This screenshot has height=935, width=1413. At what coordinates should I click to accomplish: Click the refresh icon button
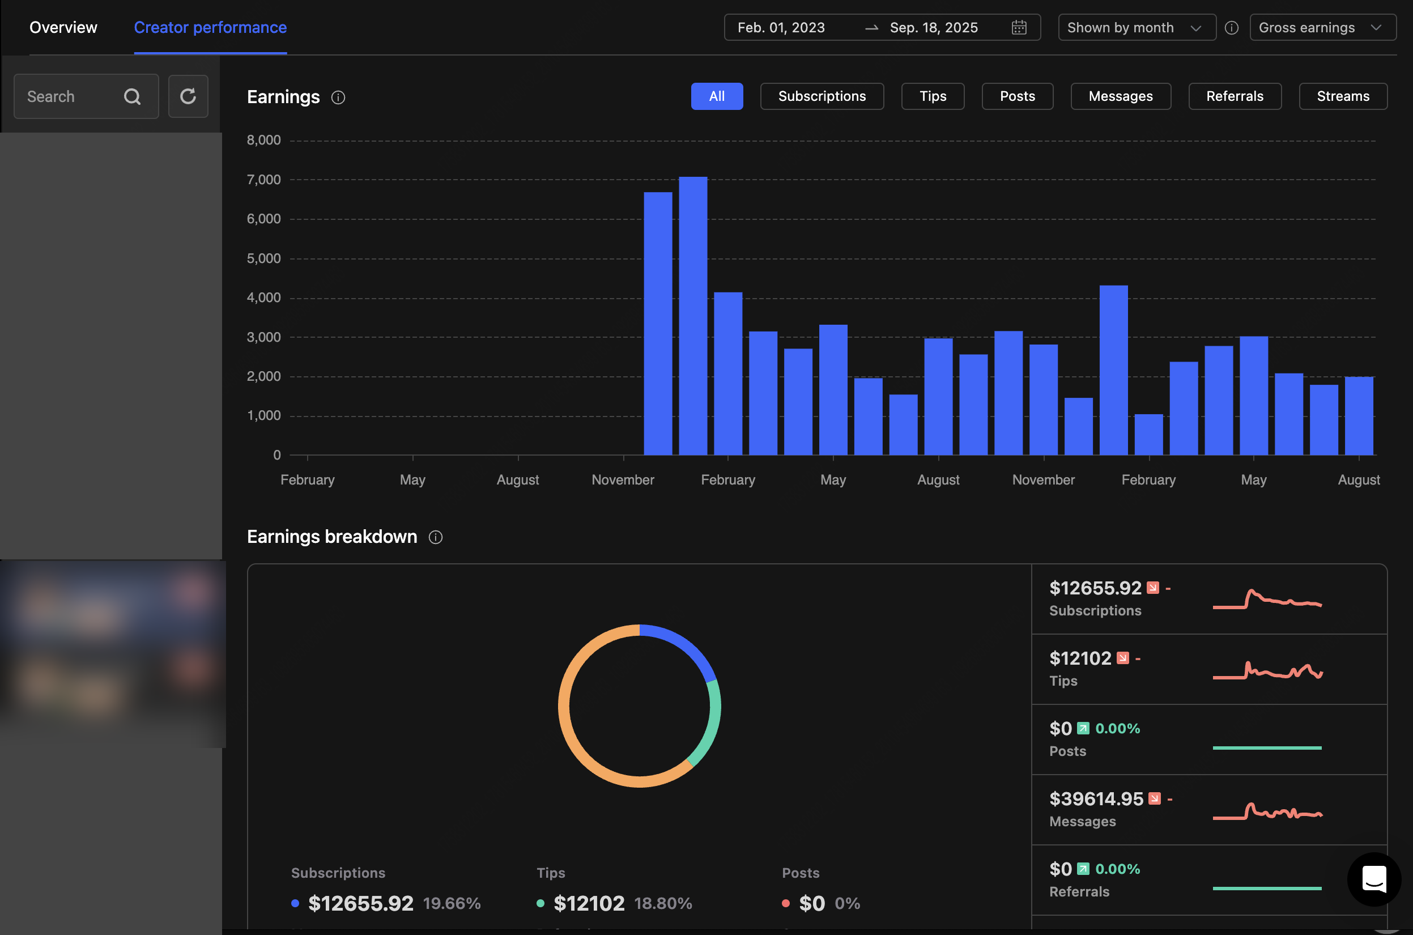tap(188, 96)
